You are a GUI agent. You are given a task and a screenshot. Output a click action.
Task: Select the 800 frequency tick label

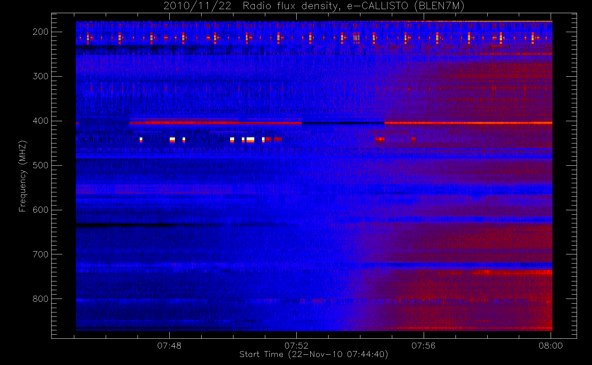(41, 299)
